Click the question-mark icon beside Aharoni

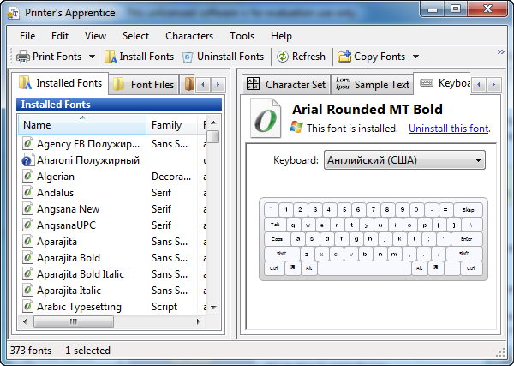click(27, 160)
